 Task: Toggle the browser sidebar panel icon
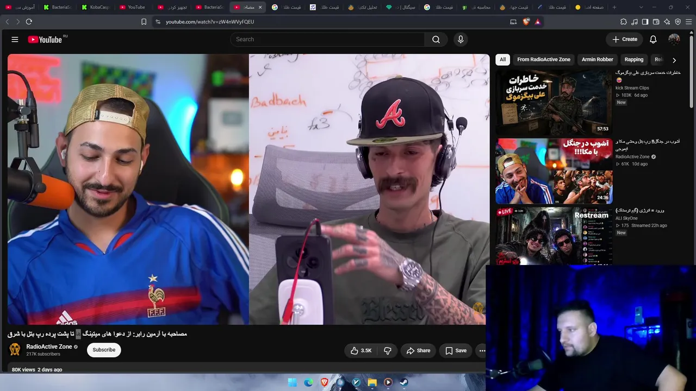pos(645,22)
